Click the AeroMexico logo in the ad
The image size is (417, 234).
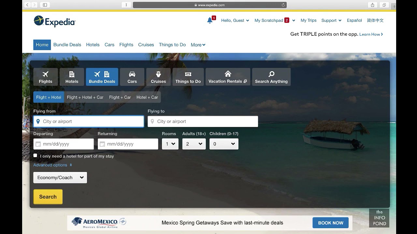tap(99, 222)
